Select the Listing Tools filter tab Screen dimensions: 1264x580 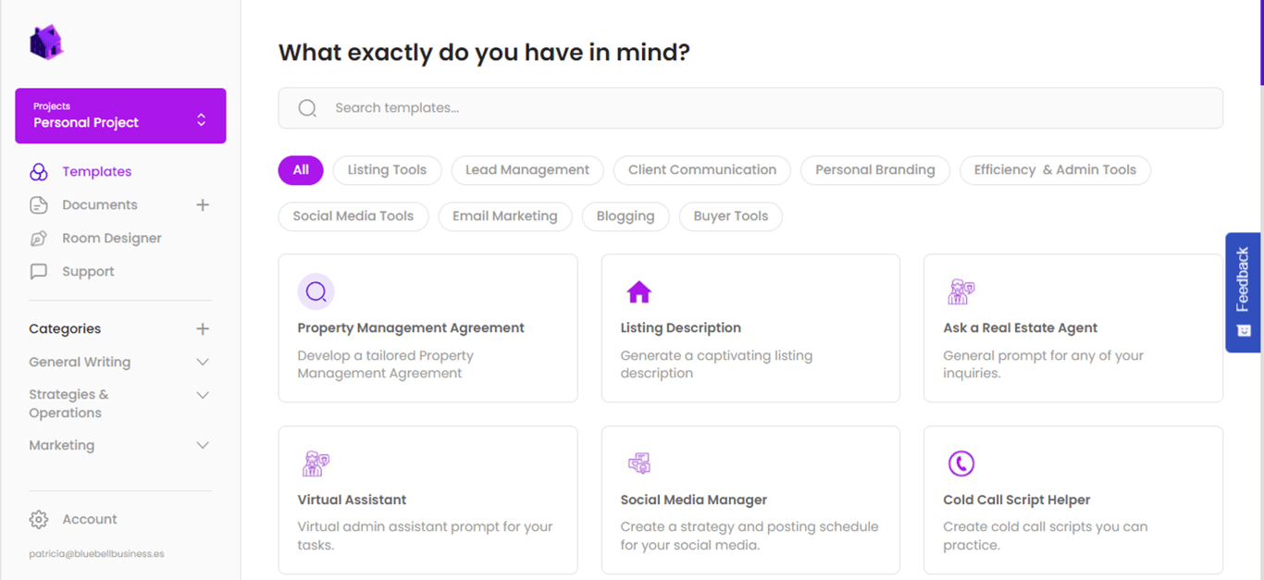coord(387,170)
